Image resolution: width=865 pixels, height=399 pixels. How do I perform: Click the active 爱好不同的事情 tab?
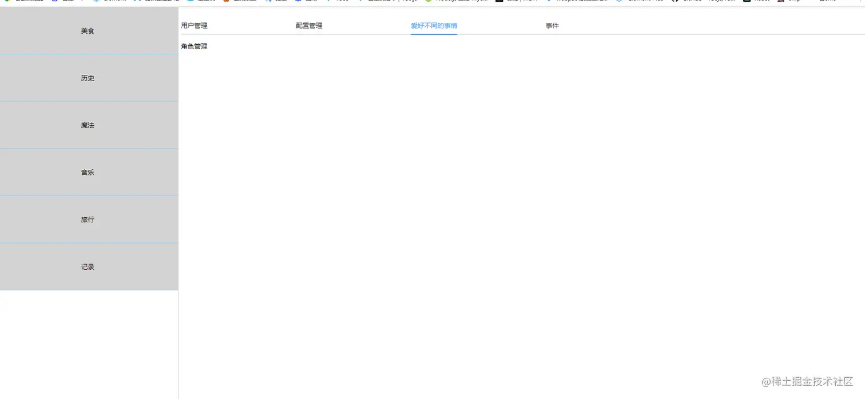434,26
